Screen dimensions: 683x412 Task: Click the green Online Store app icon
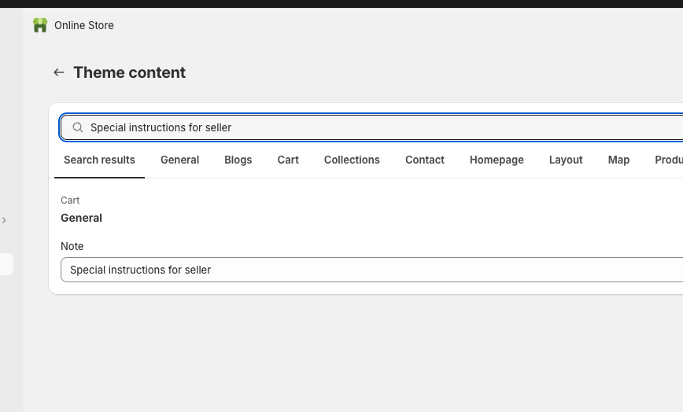(x=40, y=25)
